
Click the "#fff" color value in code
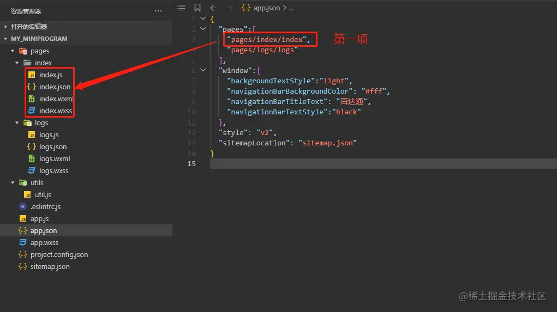(374, 91)
